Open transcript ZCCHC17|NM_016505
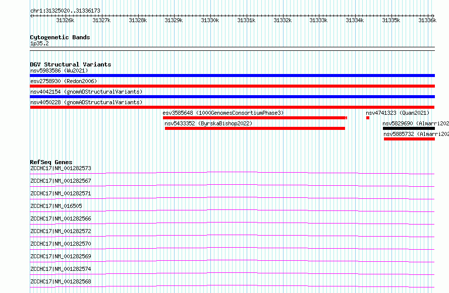Image resolution: width=449 pixels, height=293 pixels. (56, 206)
